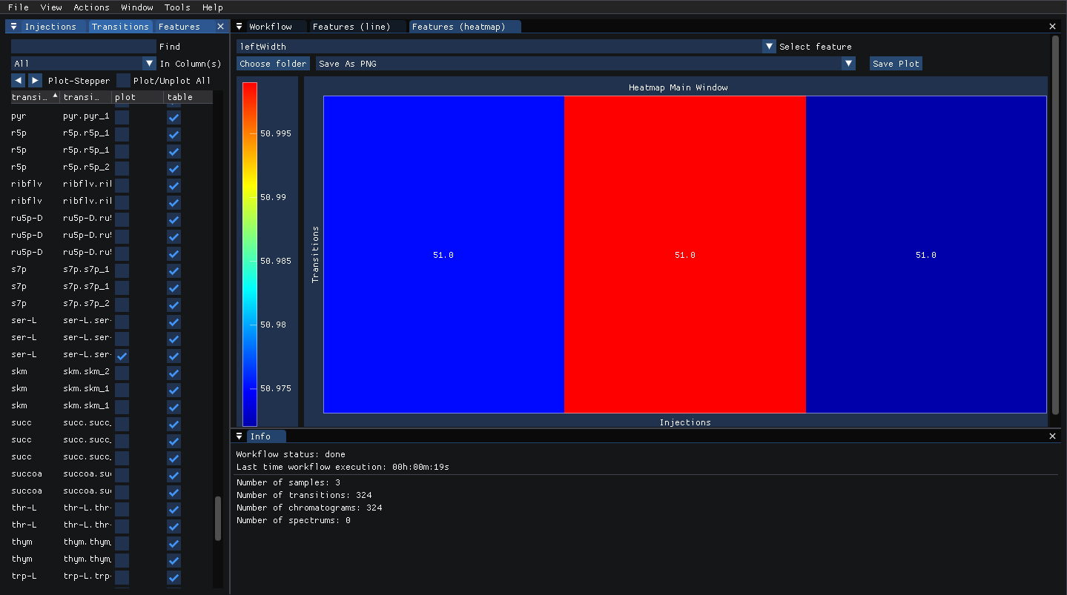Click the red middle heatmap cell
The width and height of the screenshot is (1067, 595).
685,254
